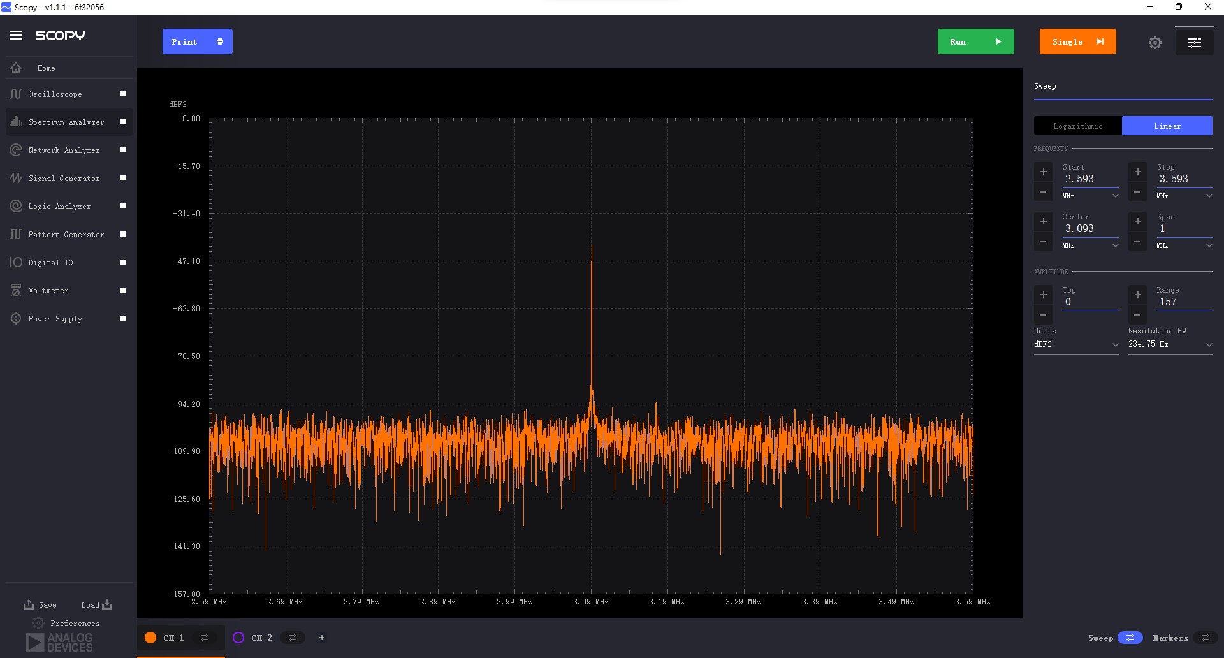
Task: Enable CH 1 orange circle toggle
Action: click(x=150, y=638)
